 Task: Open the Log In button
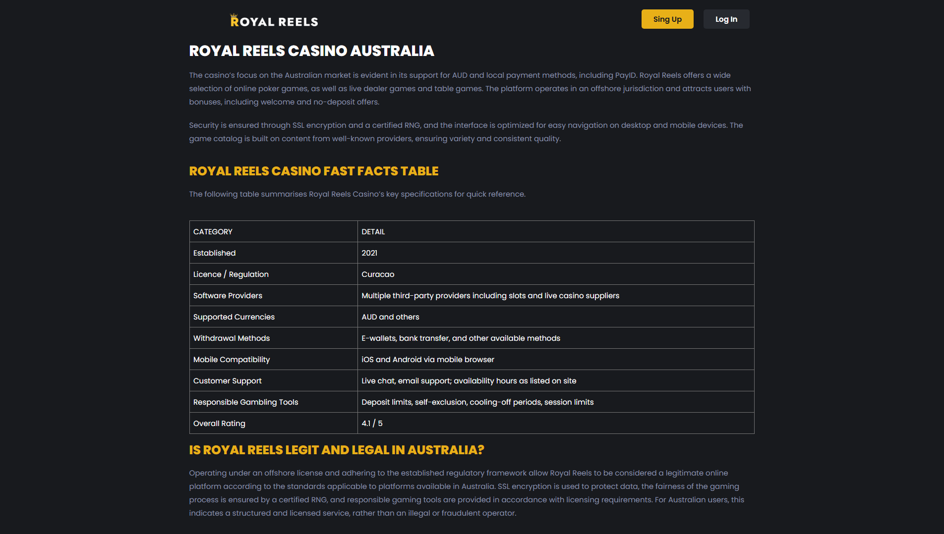coord(726,19)
